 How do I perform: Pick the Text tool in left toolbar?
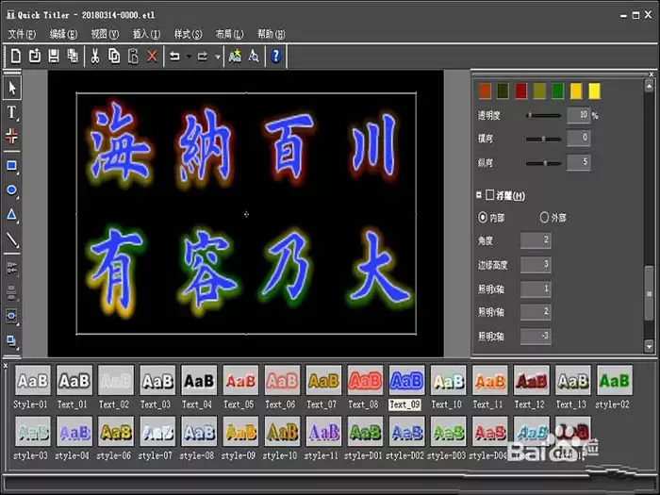click(x=11, y=112)
